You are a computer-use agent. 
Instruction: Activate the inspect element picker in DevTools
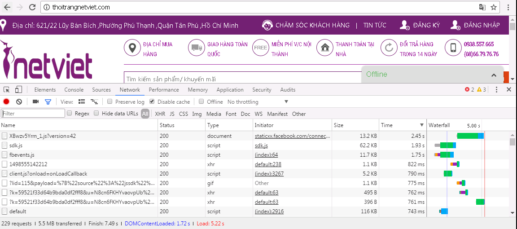point(7,89)
